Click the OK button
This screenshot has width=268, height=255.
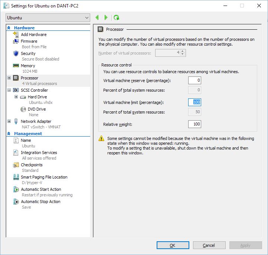[173, 245]
